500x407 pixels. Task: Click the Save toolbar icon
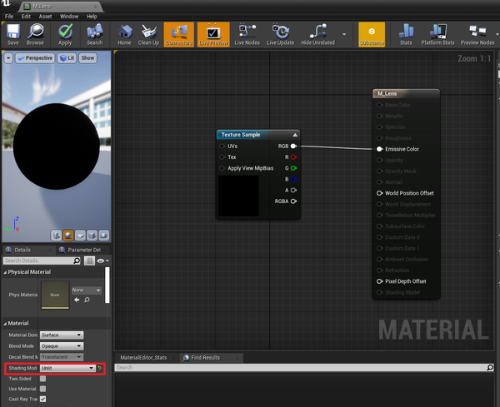[x=12, y=33]
